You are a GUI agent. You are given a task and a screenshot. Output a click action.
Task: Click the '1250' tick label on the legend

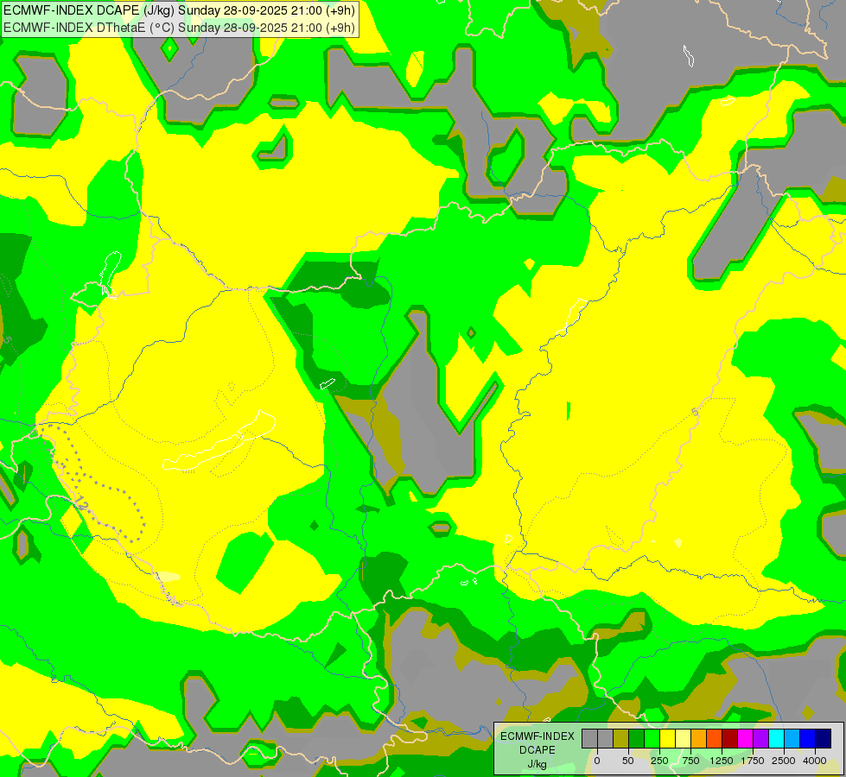[722, 761]
